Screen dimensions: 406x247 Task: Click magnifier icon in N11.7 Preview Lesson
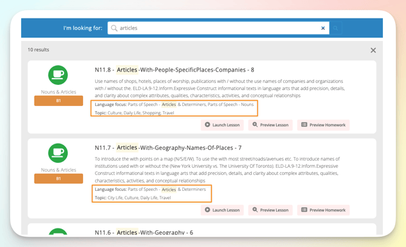coord(255,209)
